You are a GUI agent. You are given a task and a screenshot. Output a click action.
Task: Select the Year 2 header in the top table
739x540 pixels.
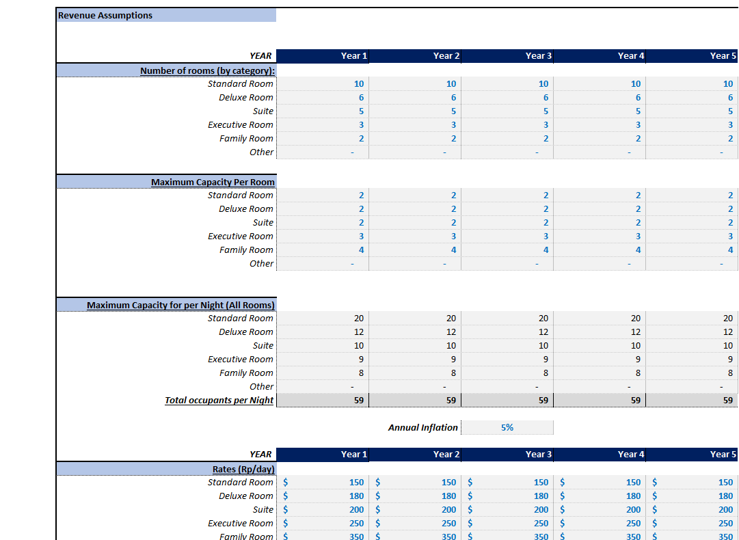coord(415,56)
